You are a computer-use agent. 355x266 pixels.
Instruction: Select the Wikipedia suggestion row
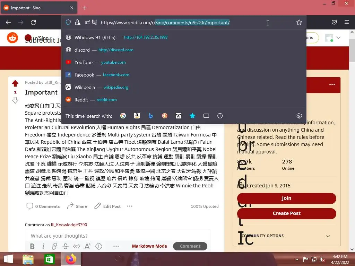184,87
